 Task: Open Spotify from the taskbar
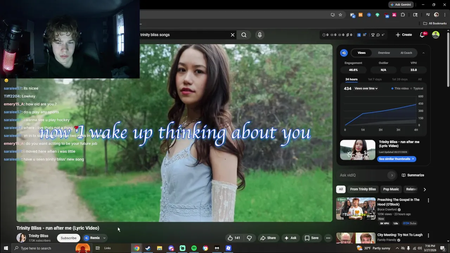(x=194, y=248)
